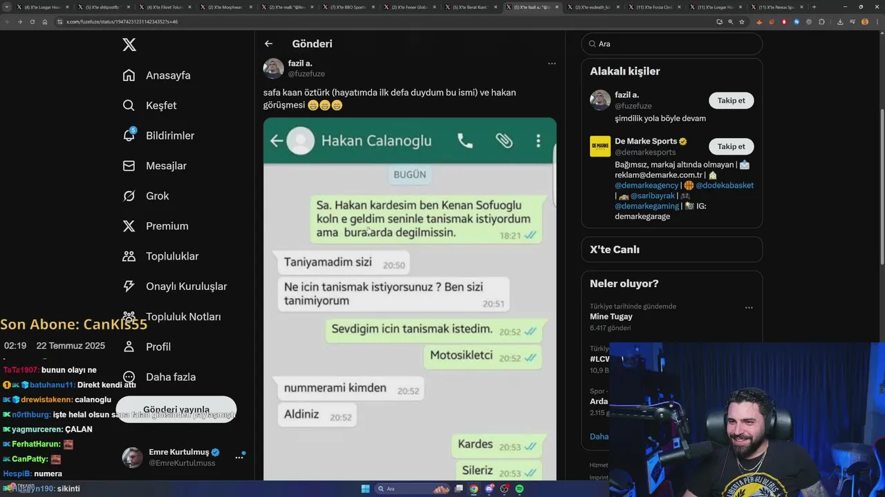Open the post's three-dot more menu
The width and height of the screenshot is (885, 497).
(x=552, y=64)
